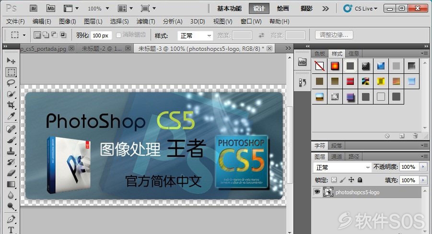Select the Move tool
This screenshot has height=234, width=432.
(11, 60)
